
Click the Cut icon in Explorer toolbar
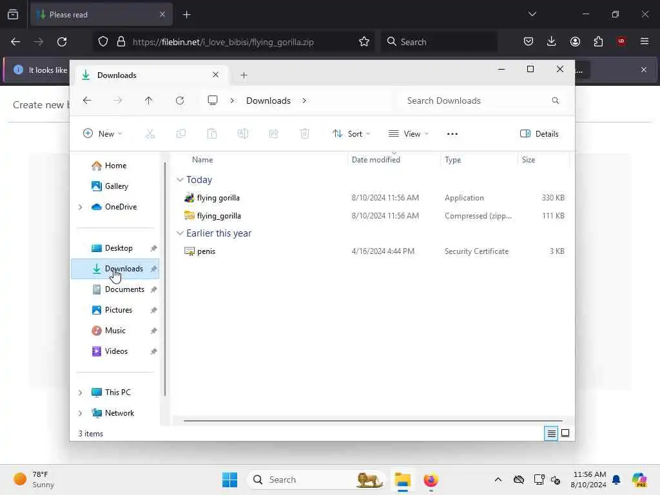point(150,134)
